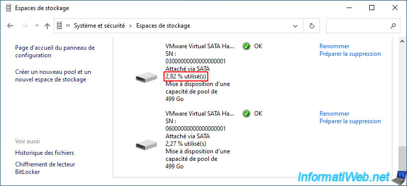Viewport: 407px width, 186px height.
Task: Click the search magnifier icon
Action: 393,26
